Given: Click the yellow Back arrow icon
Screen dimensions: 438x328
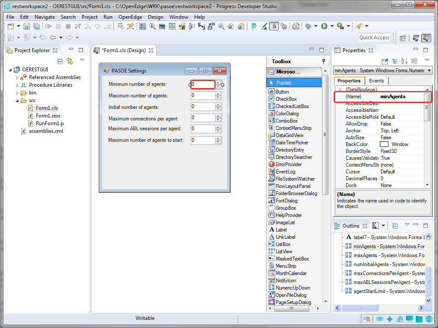Looking at the screenshot, I should click(53, 38).
